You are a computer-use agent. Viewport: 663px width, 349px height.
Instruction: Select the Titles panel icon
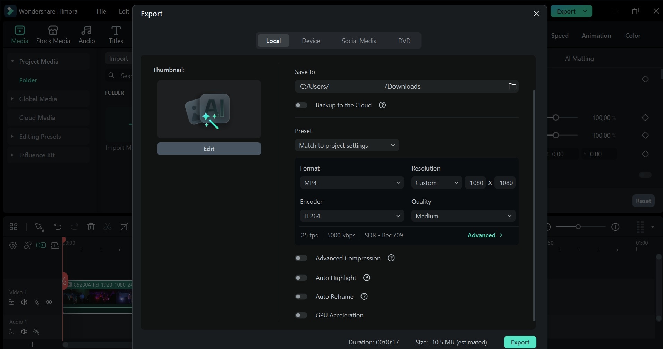pos(116,34)
